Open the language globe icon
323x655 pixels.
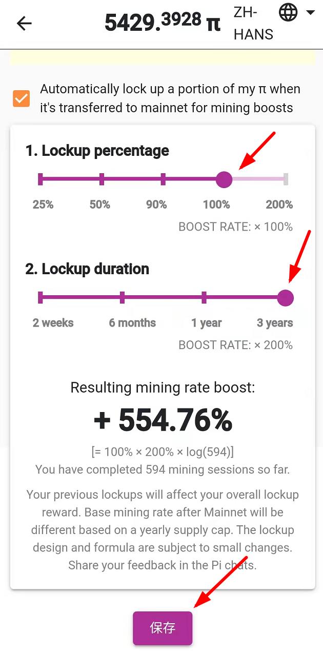pyautogui.click(x=288, y=12)
